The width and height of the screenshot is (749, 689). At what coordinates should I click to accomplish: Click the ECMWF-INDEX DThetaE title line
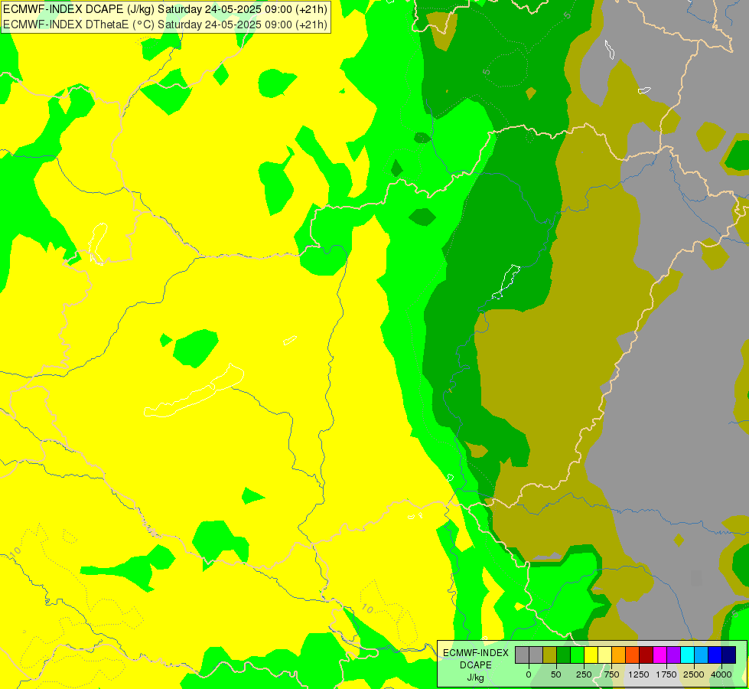165,24
